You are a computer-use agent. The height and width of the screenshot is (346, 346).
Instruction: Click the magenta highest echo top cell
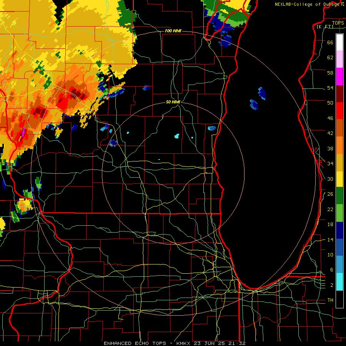pos(23,132)
